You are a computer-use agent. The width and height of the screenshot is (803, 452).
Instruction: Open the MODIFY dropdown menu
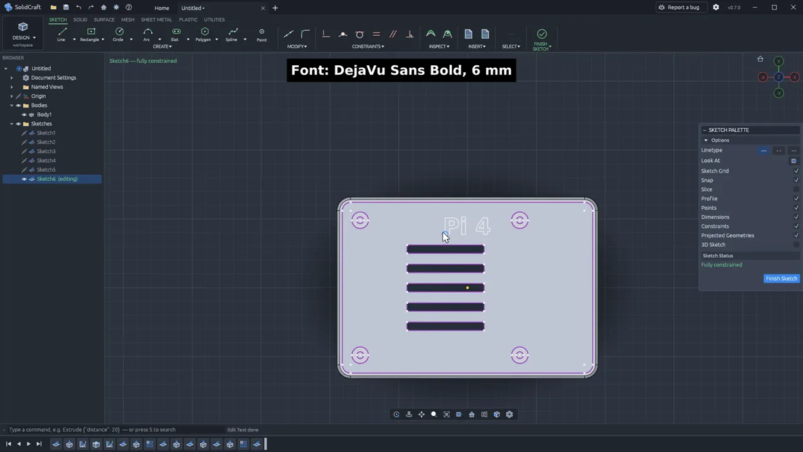point(297,46)
